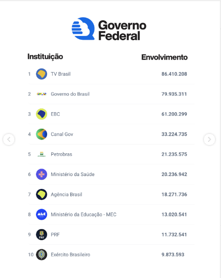Click the Envolvimento column header
Screen dimensions: 221x278
pos(164,57)
